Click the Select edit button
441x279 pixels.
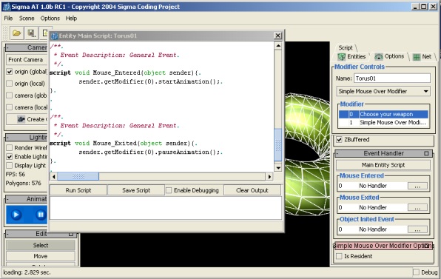point(41,245)
